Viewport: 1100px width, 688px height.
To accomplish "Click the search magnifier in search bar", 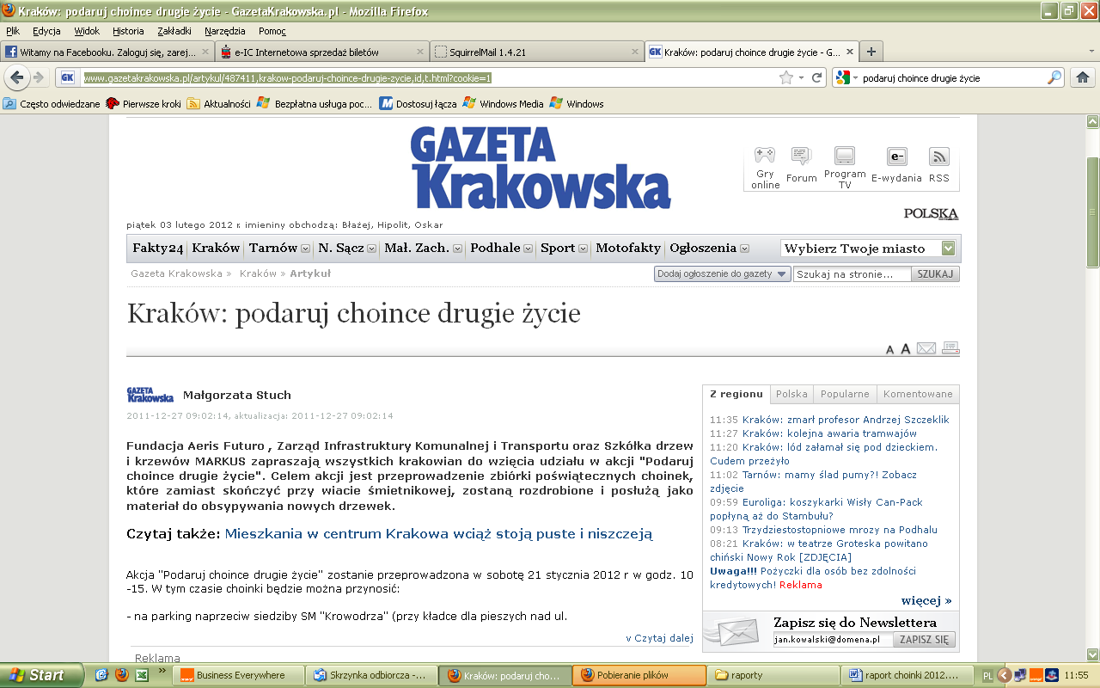I will (x=1054, y=77).
